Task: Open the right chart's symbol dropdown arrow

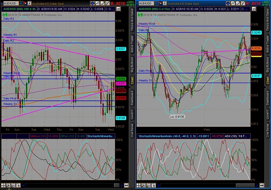Action: click(157, 3)
